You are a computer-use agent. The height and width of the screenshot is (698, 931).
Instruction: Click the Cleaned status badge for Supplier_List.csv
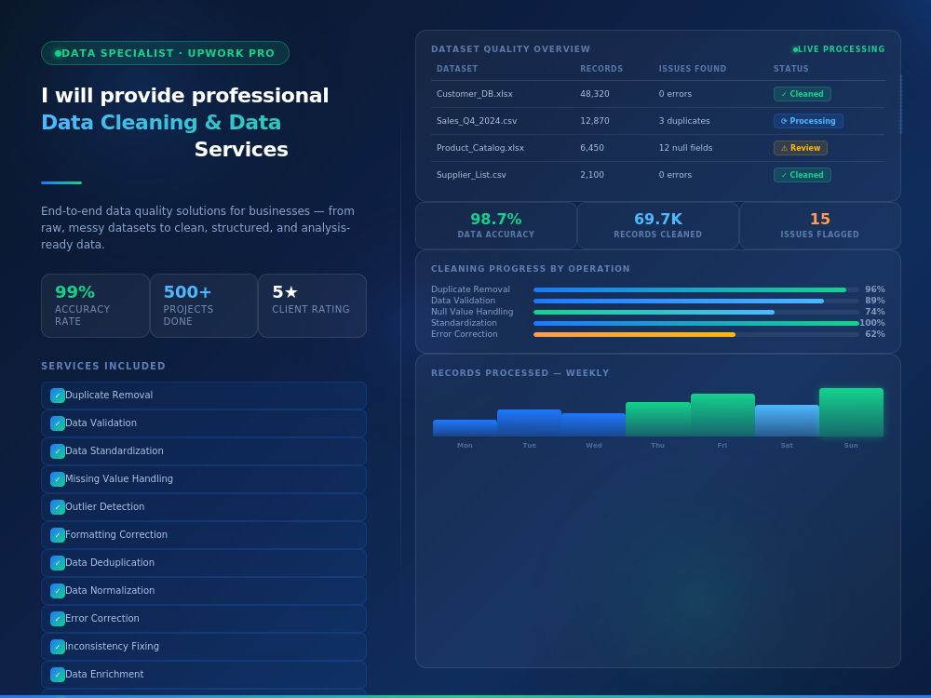pyautogui.click(x=803, y=175)
